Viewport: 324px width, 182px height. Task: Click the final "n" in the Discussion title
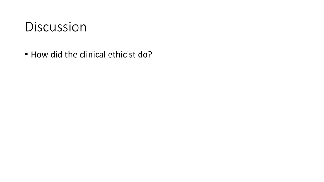pyautogui.click(x=83, y=27)
